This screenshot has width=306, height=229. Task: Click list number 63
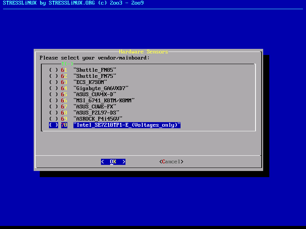pos(64,82)
